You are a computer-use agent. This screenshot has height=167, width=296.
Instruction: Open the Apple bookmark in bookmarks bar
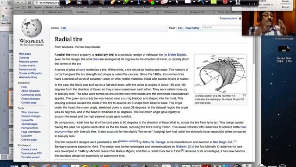click(x=37, y=7)
